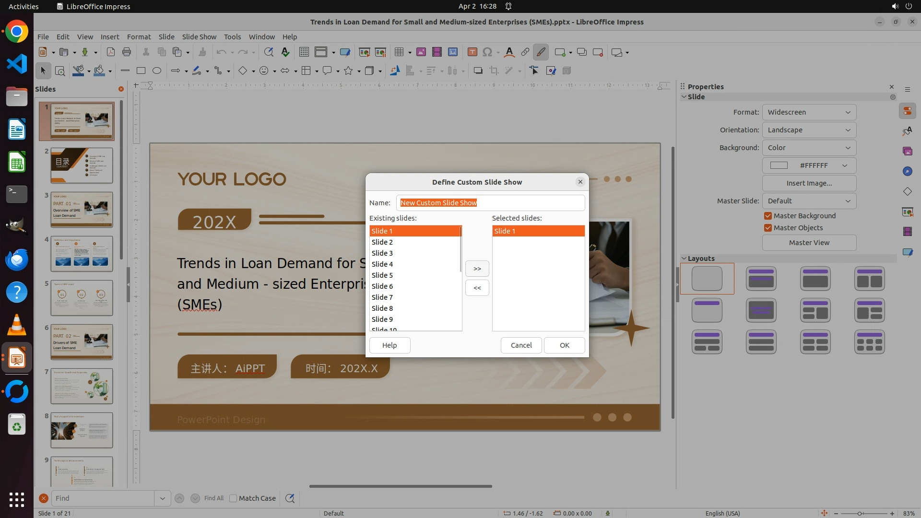Screen dimensions: 921x518
Task: Open the Format menu
Action: coord(139,37)
